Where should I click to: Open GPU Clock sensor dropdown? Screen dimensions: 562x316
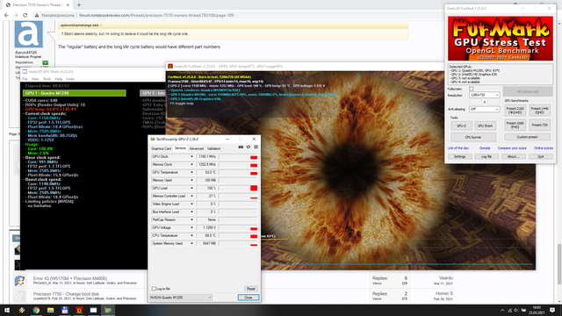coord(191,156)
